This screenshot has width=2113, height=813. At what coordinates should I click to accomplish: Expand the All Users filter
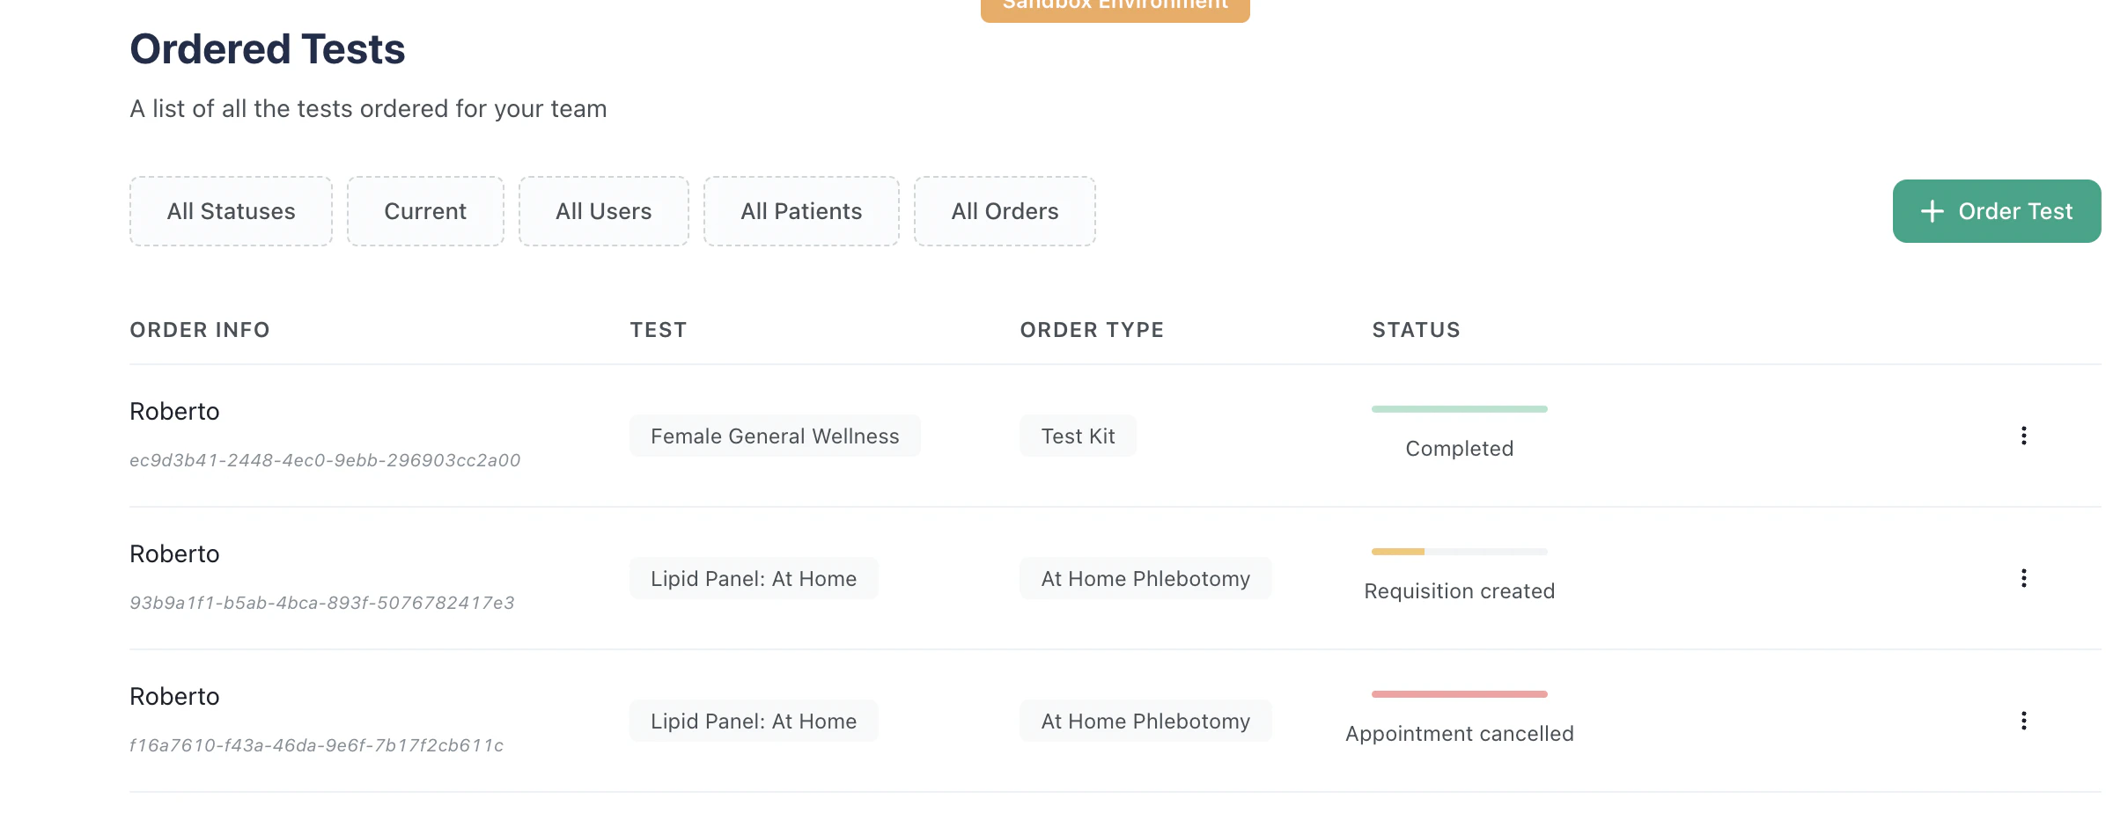point(603,211)
